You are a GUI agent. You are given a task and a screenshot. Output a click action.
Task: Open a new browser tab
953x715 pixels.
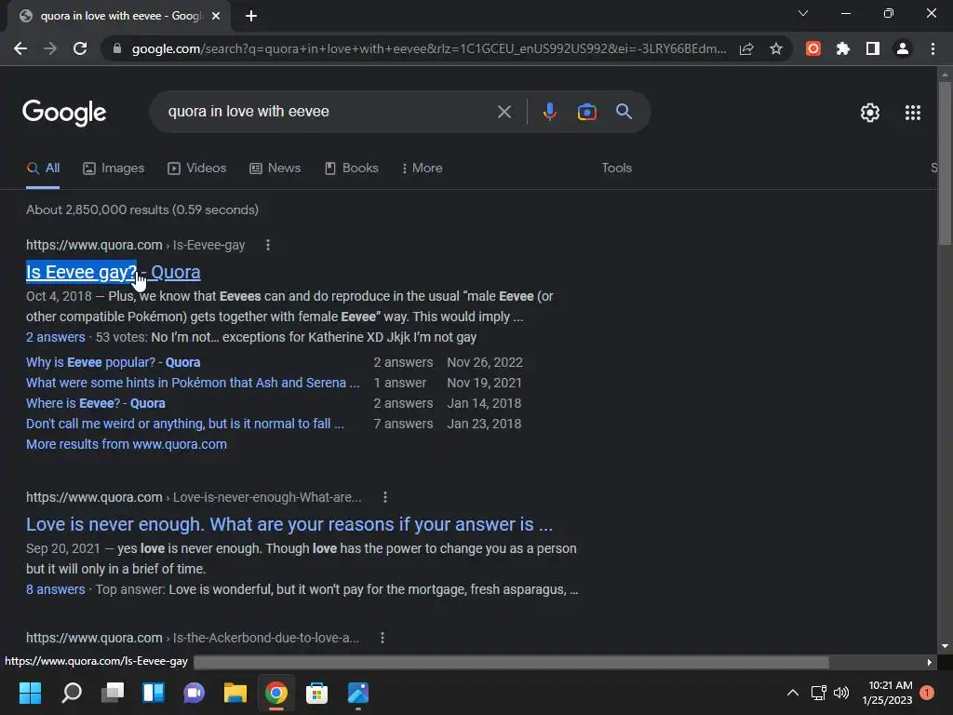point(251,16)
